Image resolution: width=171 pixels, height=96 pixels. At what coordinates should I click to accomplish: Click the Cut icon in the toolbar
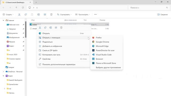pyautogui.click(x=19, y=14)
